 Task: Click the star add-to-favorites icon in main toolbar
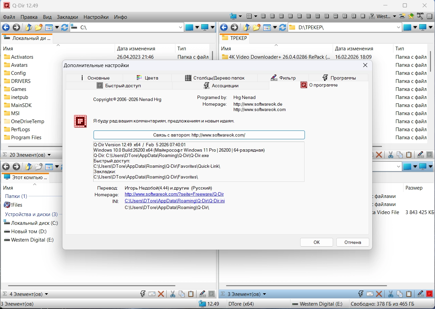(x=411, y=16)
